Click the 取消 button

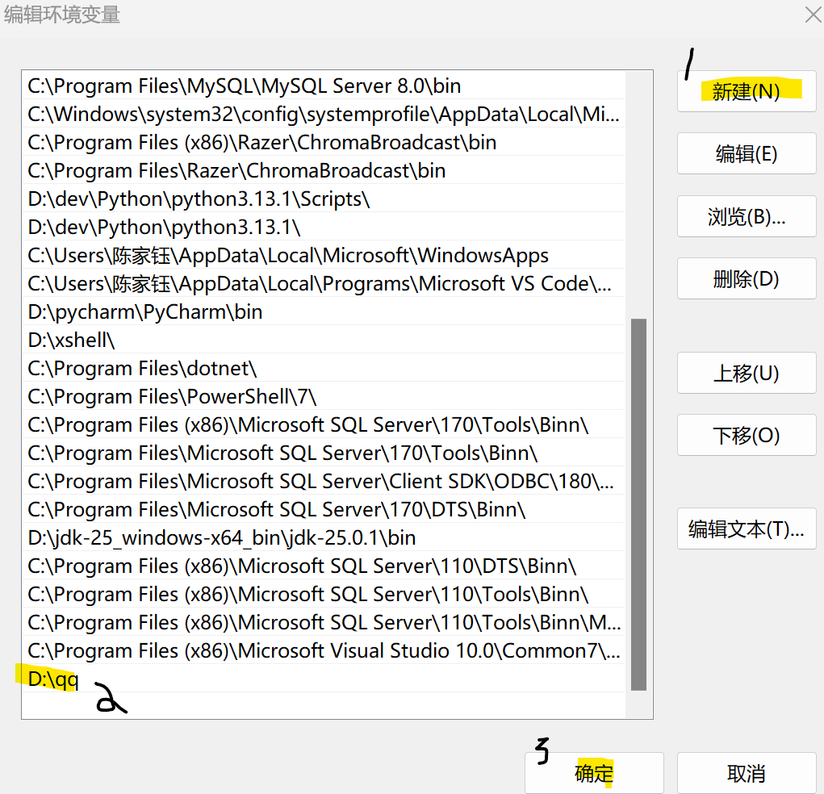point(747,773)
